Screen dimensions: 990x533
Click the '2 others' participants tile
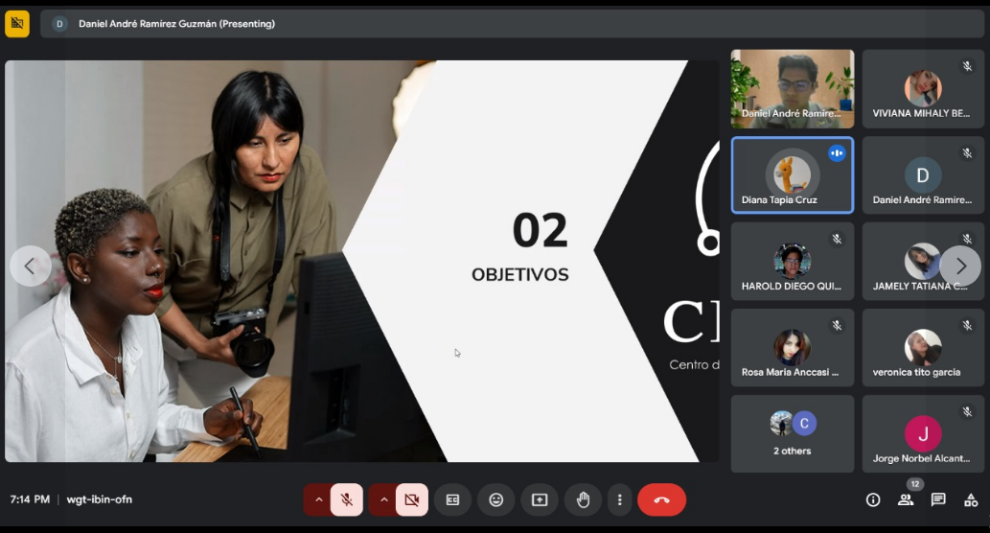click(792, 433)
